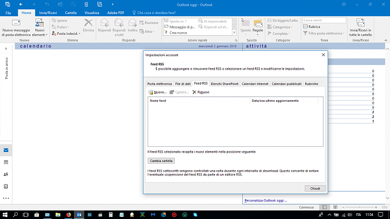This screenshot has width=390, height=219.
Task: Open Skype from taskbar
Action: click(x=195, y=215)
